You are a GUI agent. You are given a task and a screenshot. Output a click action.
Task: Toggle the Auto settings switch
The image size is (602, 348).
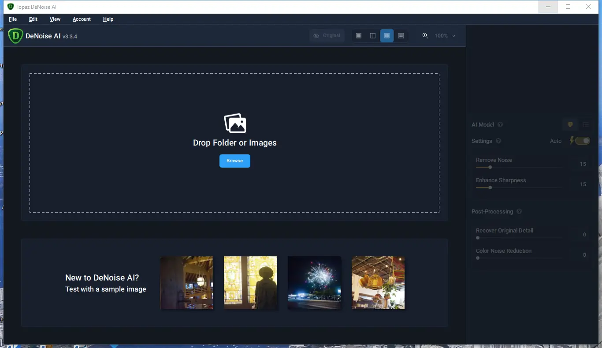[582, 141]
